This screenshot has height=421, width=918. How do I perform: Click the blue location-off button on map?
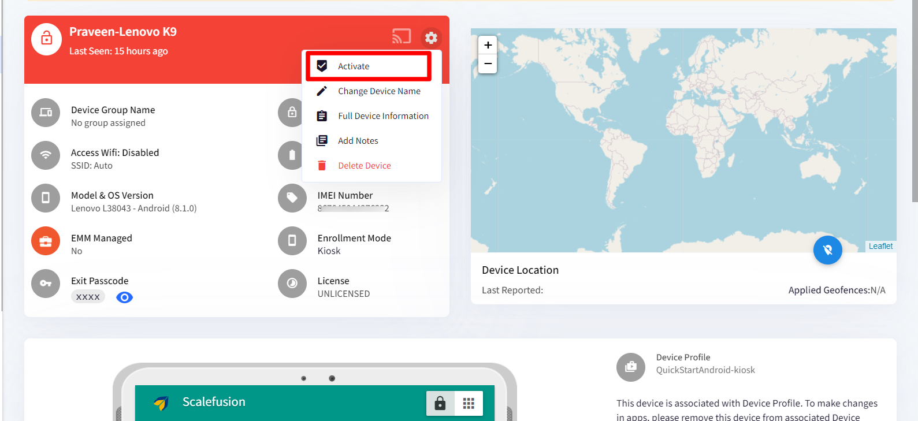tap(827, 250)
